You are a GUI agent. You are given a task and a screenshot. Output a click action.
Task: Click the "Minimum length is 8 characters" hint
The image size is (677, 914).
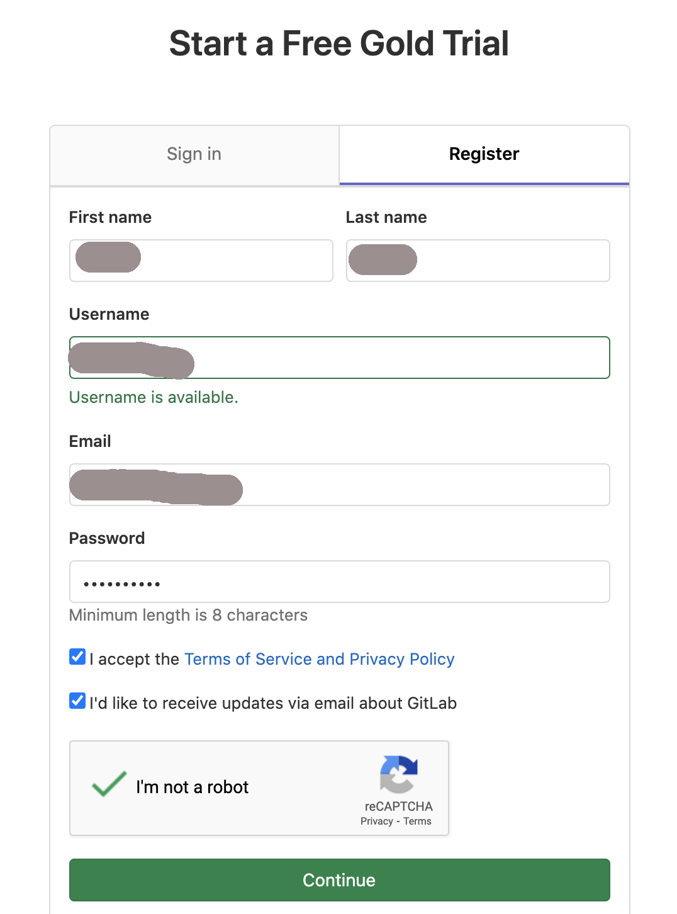click(188, 615)
